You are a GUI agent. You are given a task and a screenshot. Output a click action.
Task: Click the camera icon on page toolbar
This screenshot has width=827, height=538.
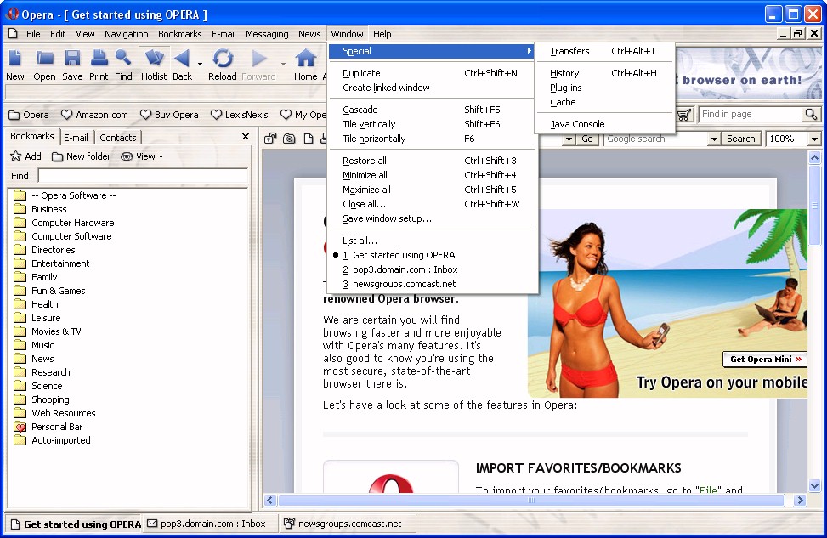[x=289, y=139]
